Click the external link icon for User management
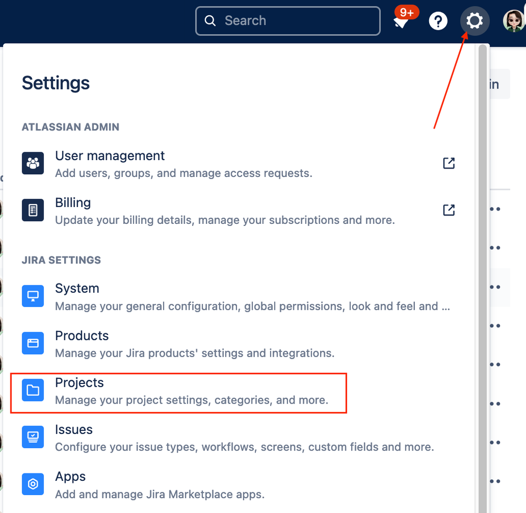The height and width of the screenshot is (513, 526). coord(449,163)
